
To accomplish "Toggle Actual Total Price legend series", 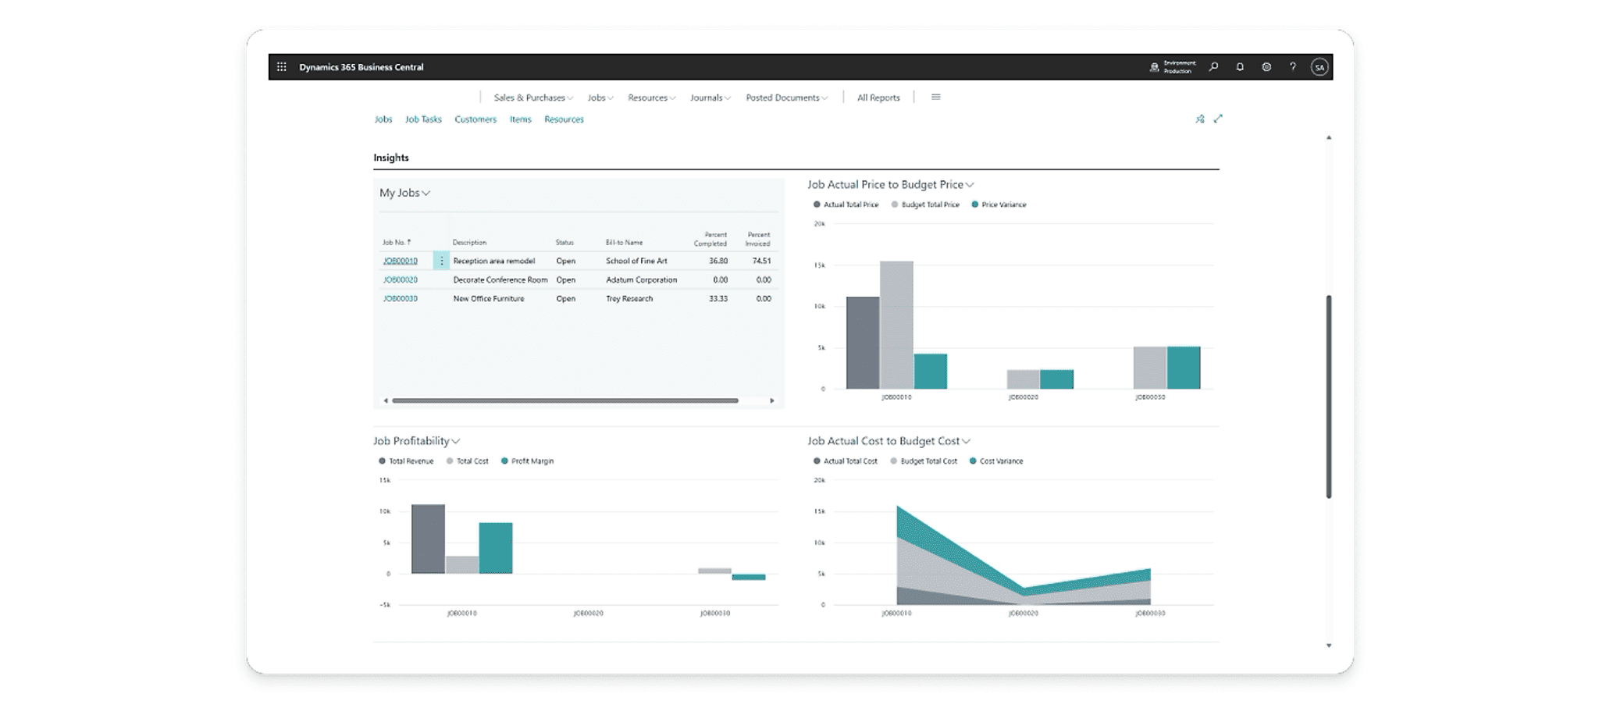I will (846, 205).
